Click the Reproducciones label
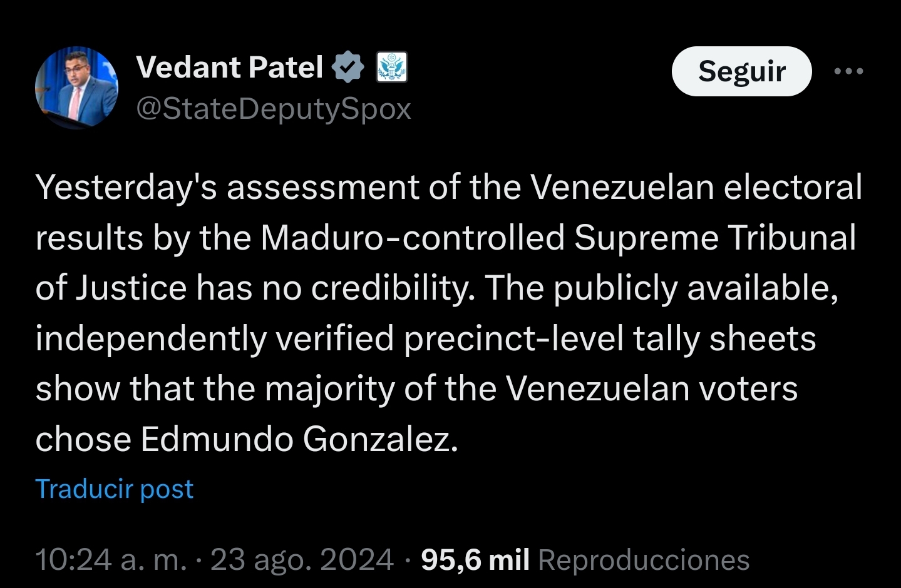Image resolution: width=901 pixels, height=588 pixels. pyautogui.click(x=644, y=559)
